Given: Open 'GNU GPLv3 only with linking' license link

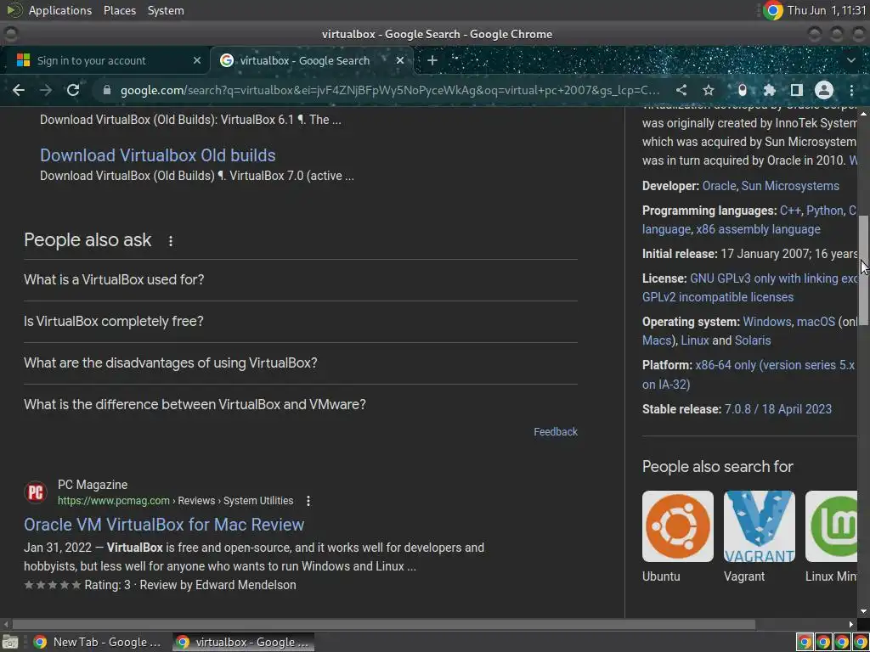Looking at the screenshot, I should pos(773,278).
